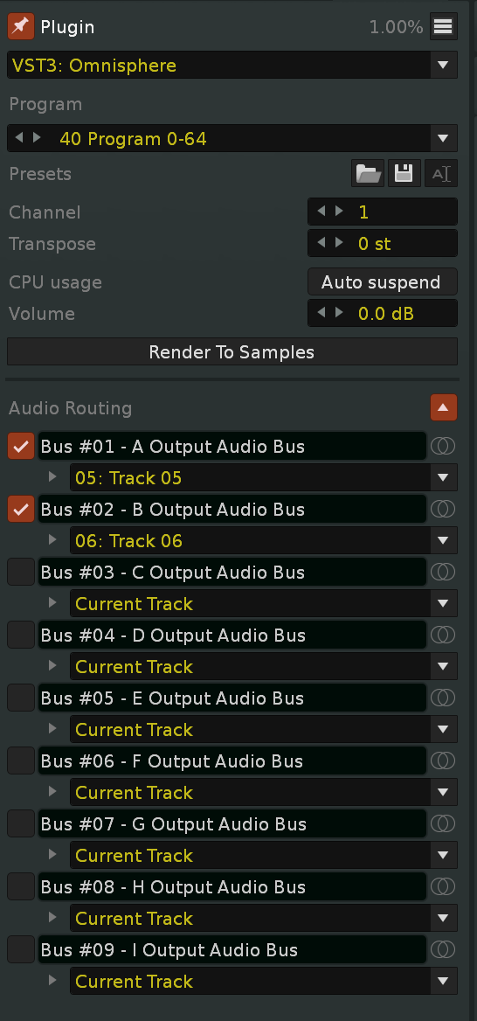Image resolution: width=477 pixels, height=1021 pixels.
Task: Open preset file with the folder icon
Action: pyautogui.click(x=368, y=174)
